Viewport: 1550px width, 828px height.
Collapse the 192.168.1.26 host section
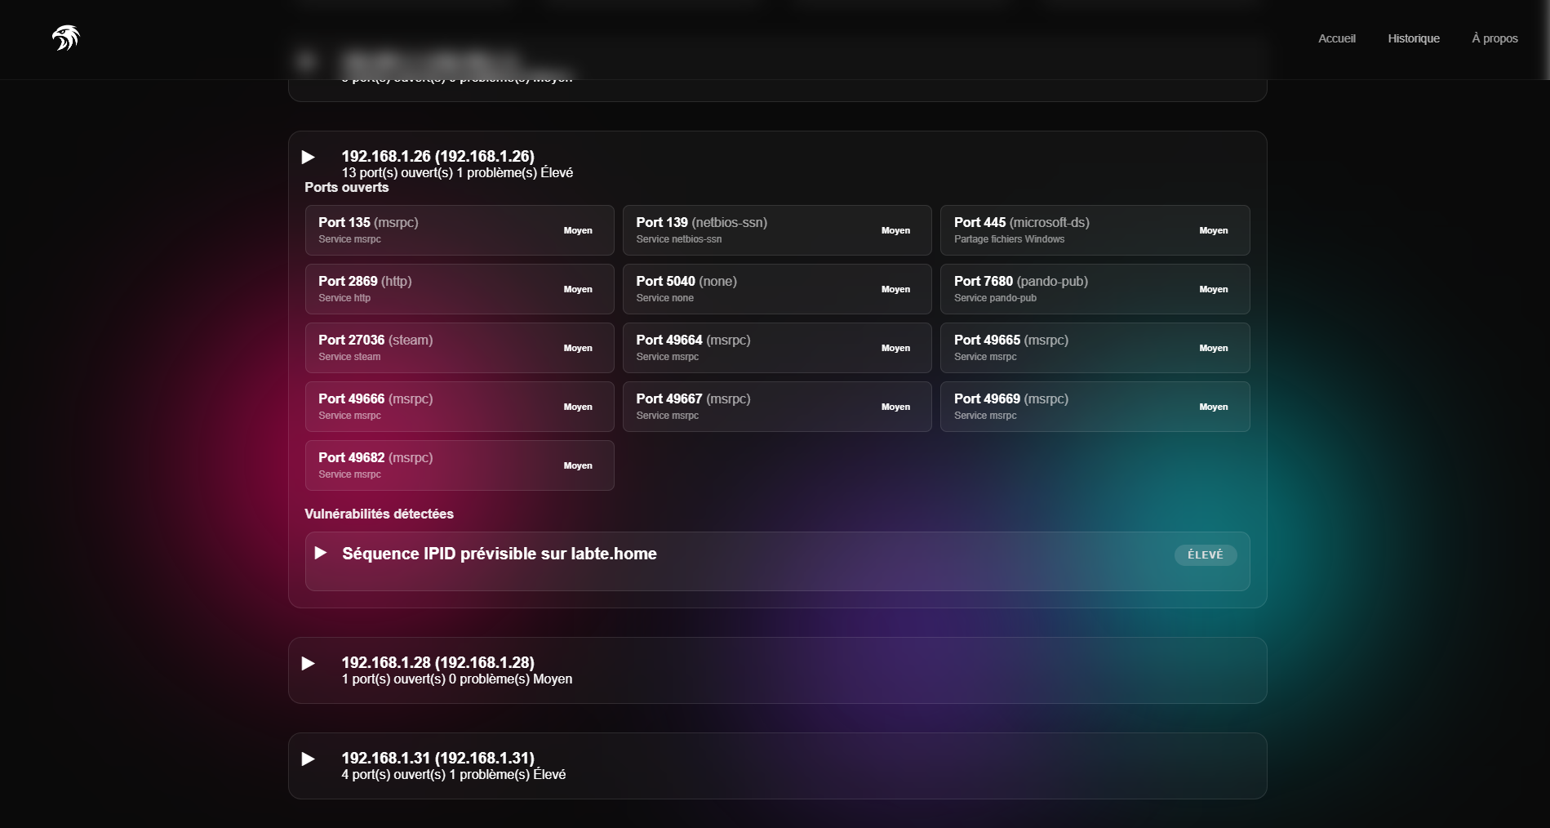point(309,157)
